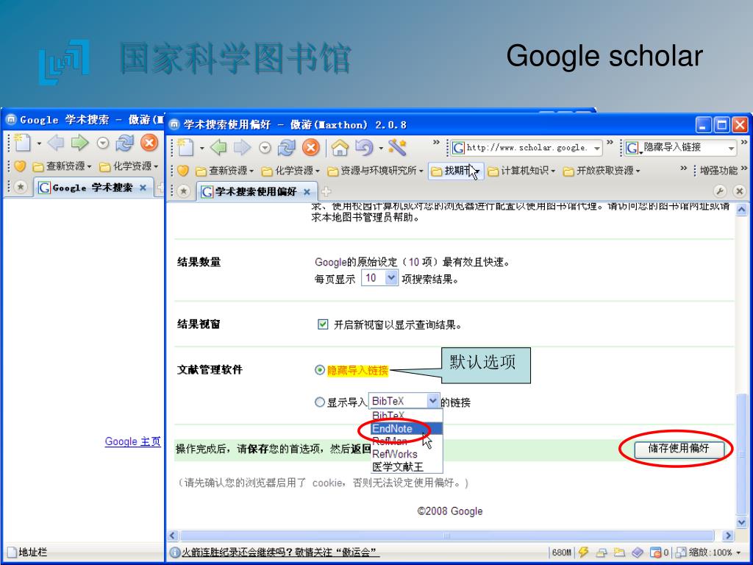
Task: Open the 化学资源 favorites folder in preferences window
Action: [x=290, y=171]
